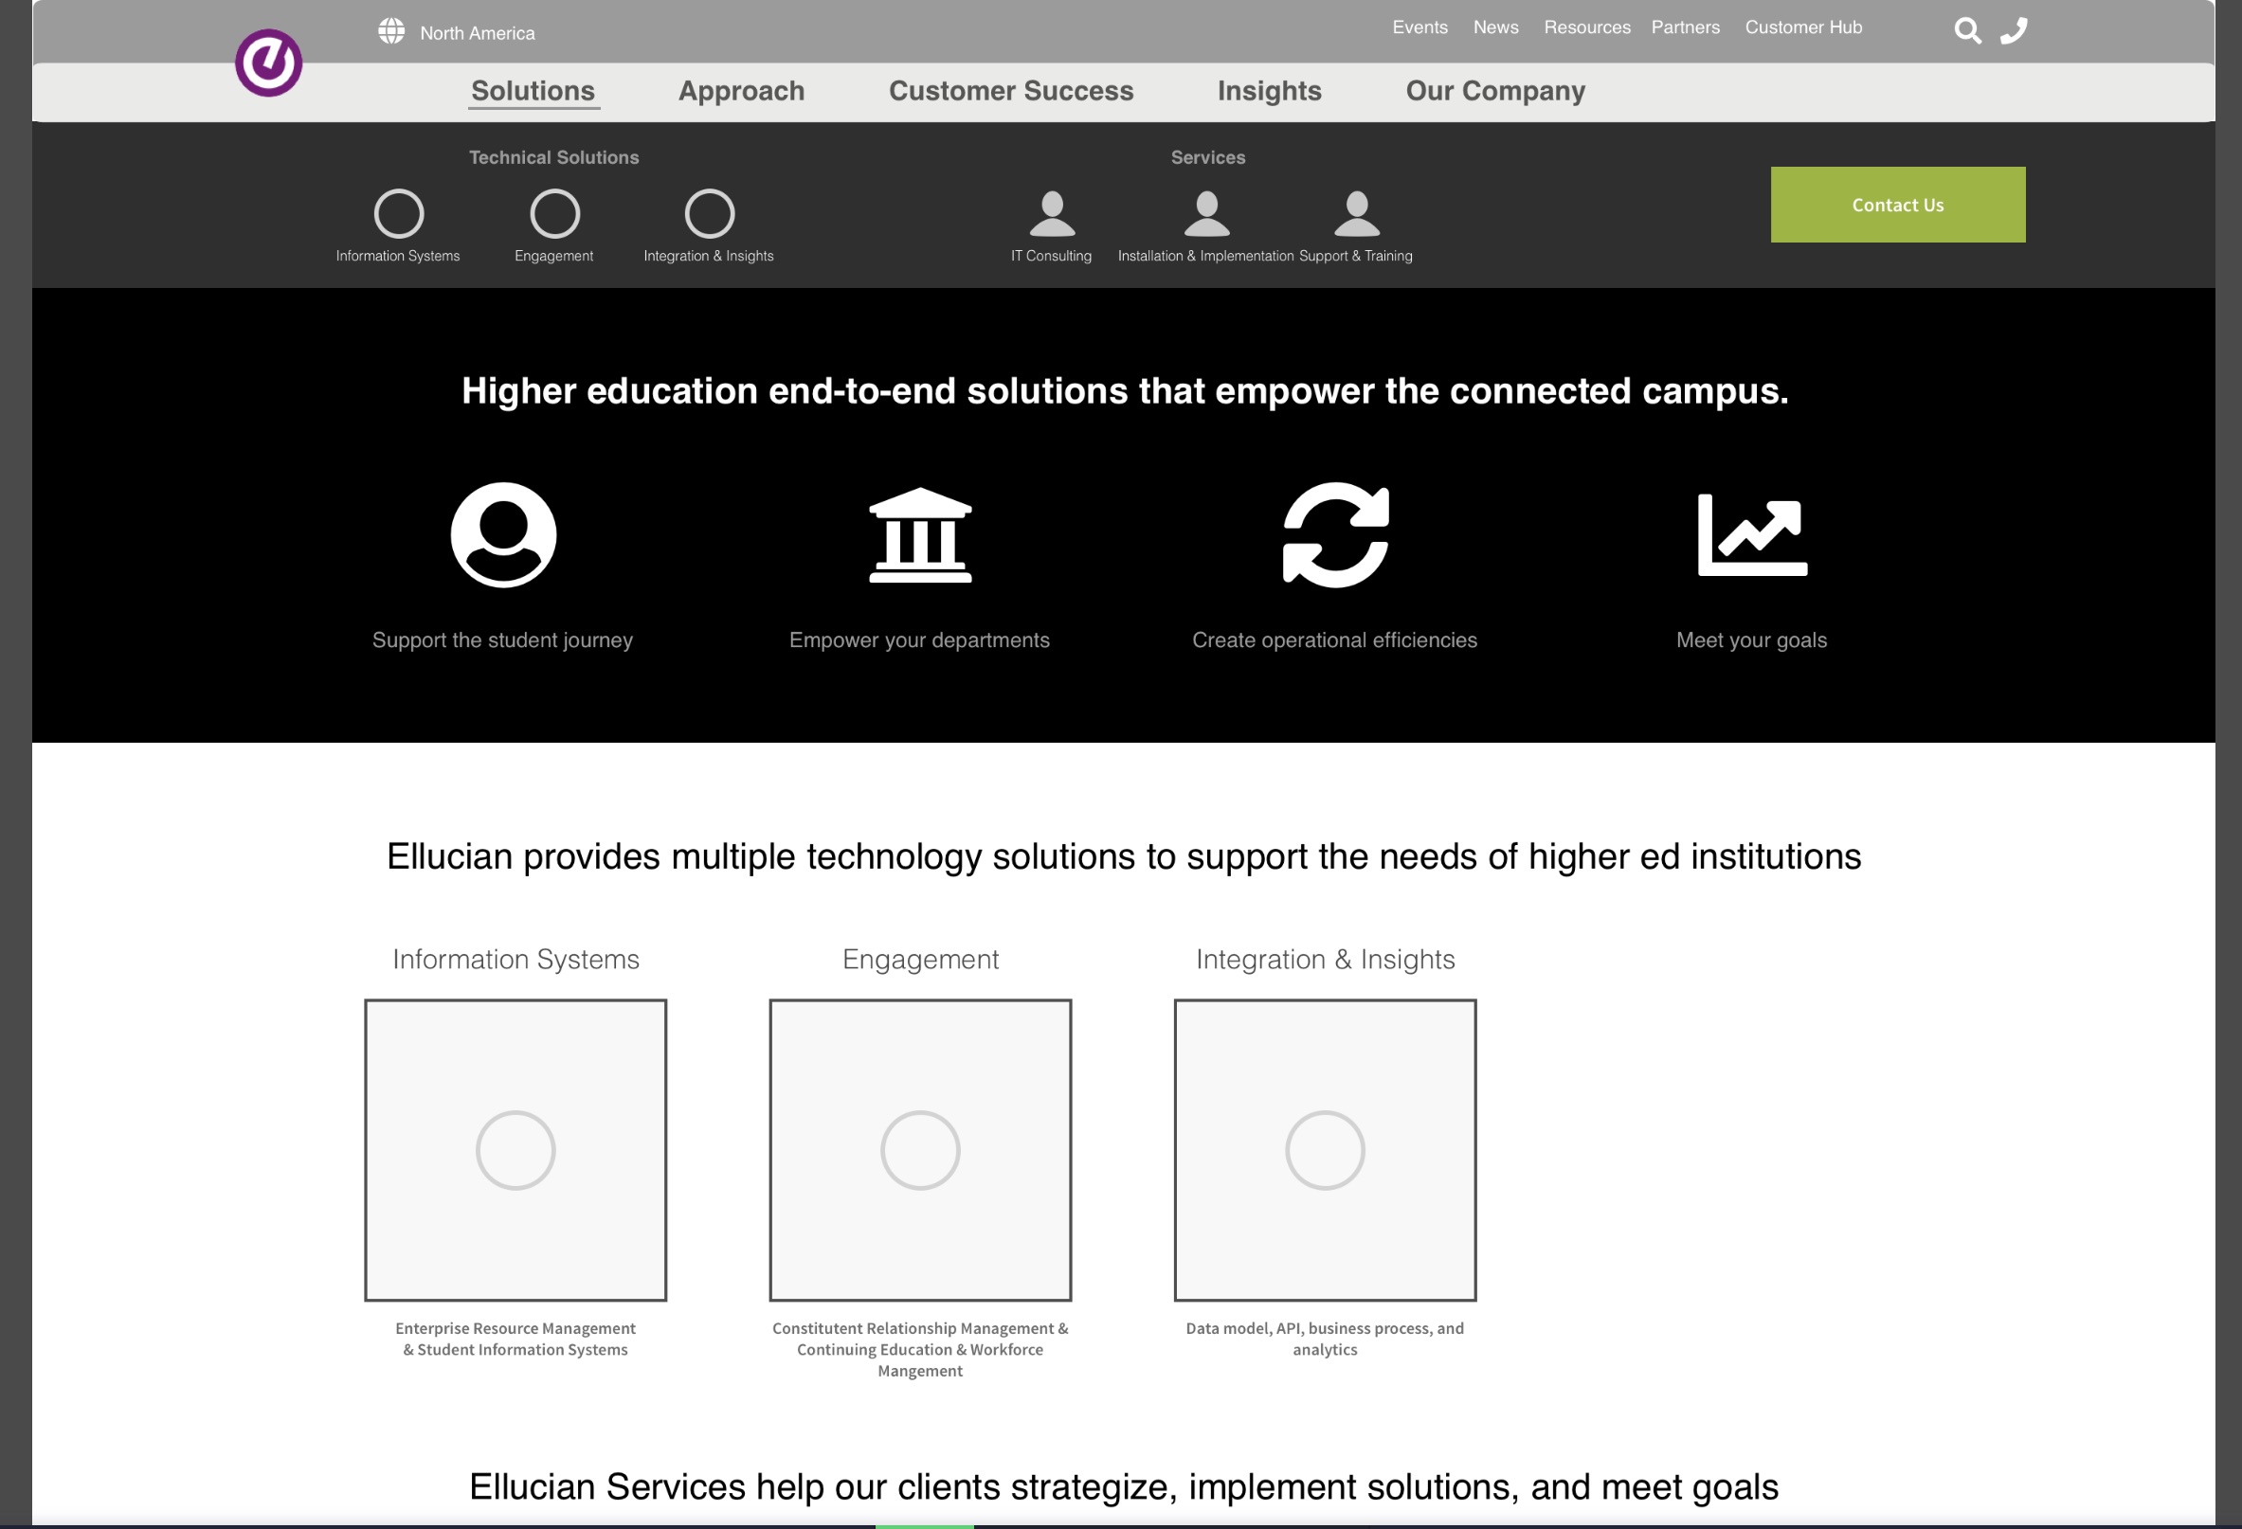Click the Engagement card heading
Image resolution: width=2242 pixels, height=1529 pixels.
(x=920, y=959)
